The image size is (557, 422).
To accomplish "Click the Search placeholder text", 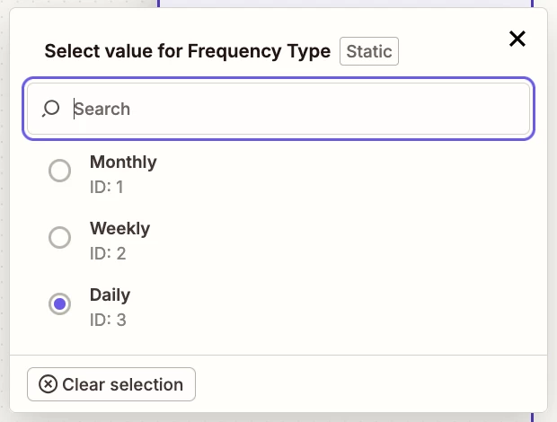I will 102,109.
